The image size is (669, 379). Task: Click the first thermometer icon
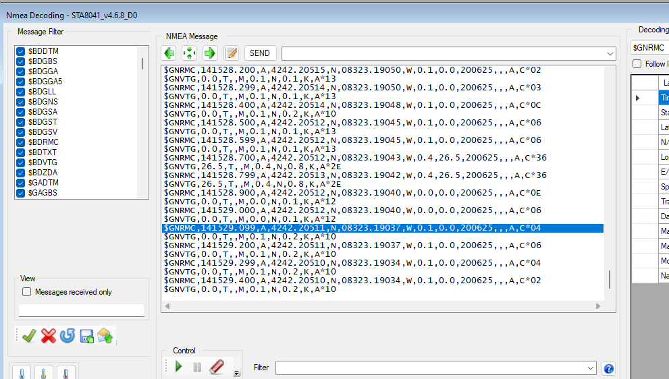pos(22,373)
